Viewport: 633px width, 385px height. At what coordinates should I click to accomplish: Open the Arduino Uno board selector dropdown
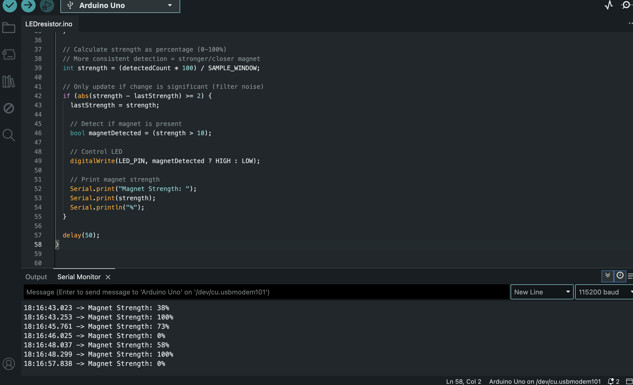(x=120, y=6)
